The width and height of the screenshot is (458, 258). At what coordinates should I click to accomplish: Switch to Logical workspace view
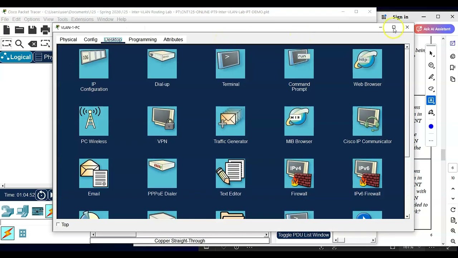[16, 57]
